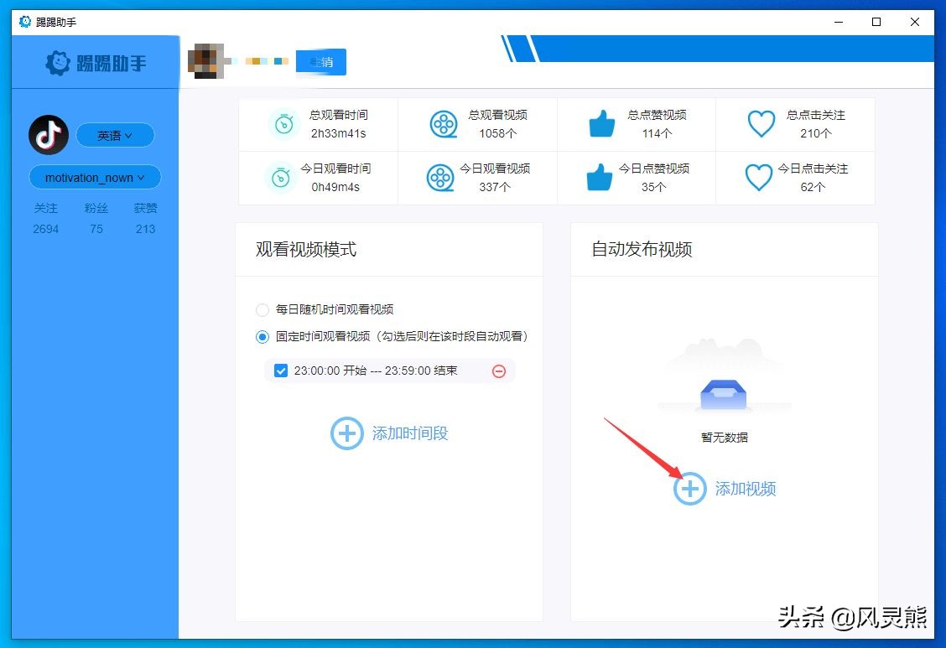This screenshot has width=946, height=648.
Task: Click the stopwatch icon beside 总观看时间
Action: [284, 123]
